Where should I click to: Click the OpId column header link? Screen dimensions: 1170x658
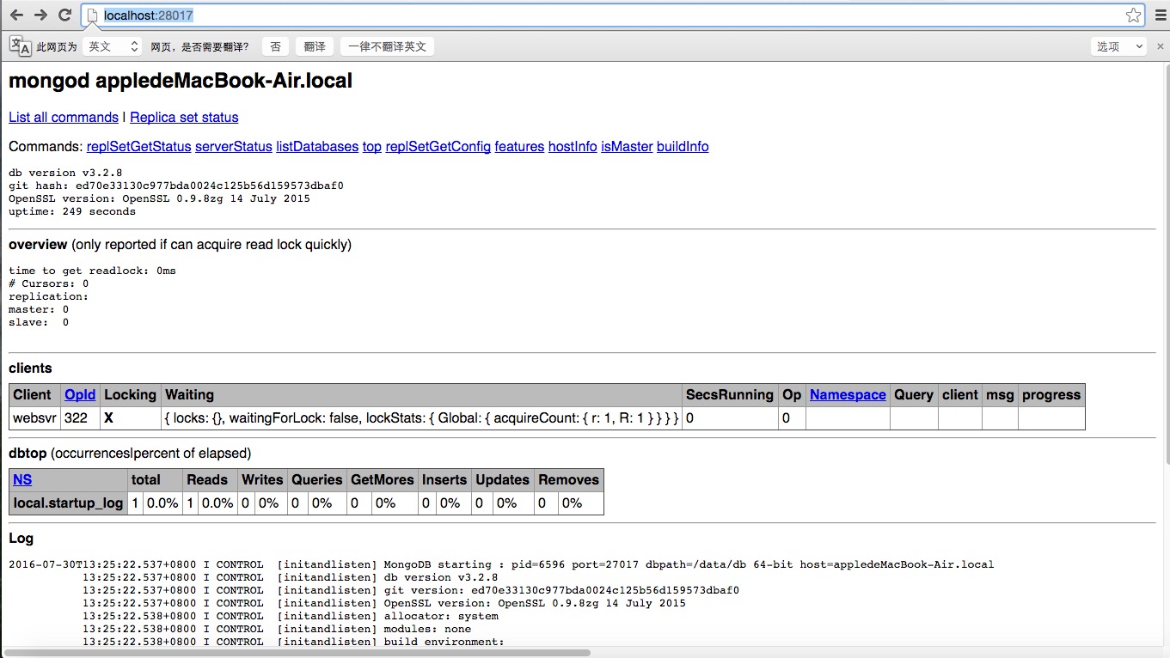tap(80, 395)
